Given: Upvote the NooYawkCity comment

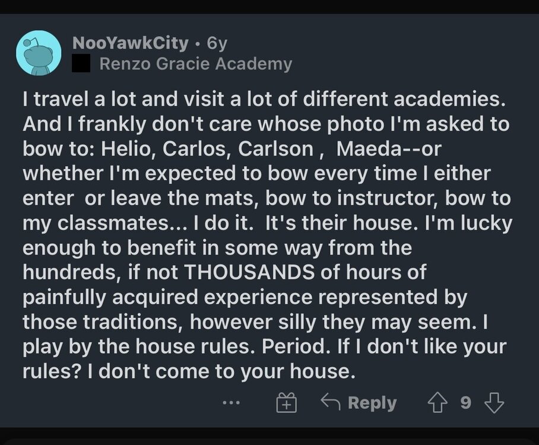Looking at the screenshot, I should 436,403.
